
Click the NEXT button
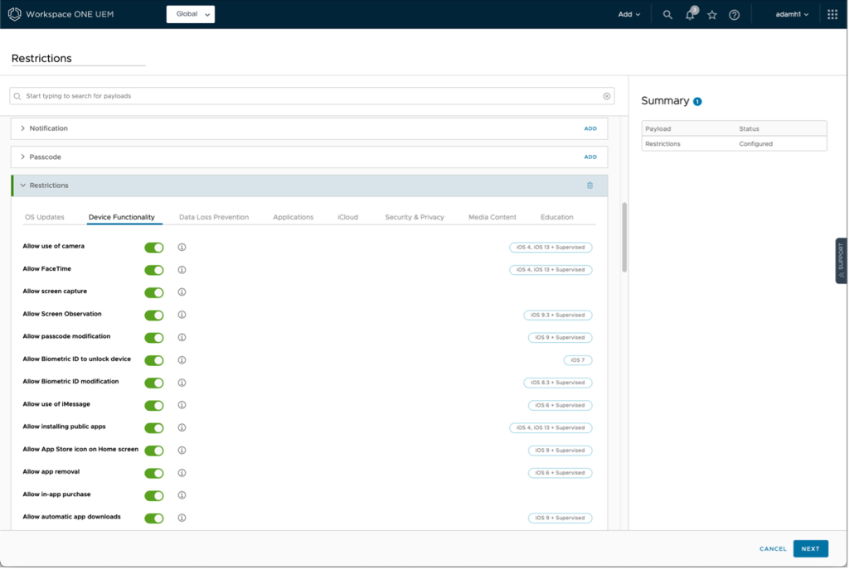[x=810, y=548]
